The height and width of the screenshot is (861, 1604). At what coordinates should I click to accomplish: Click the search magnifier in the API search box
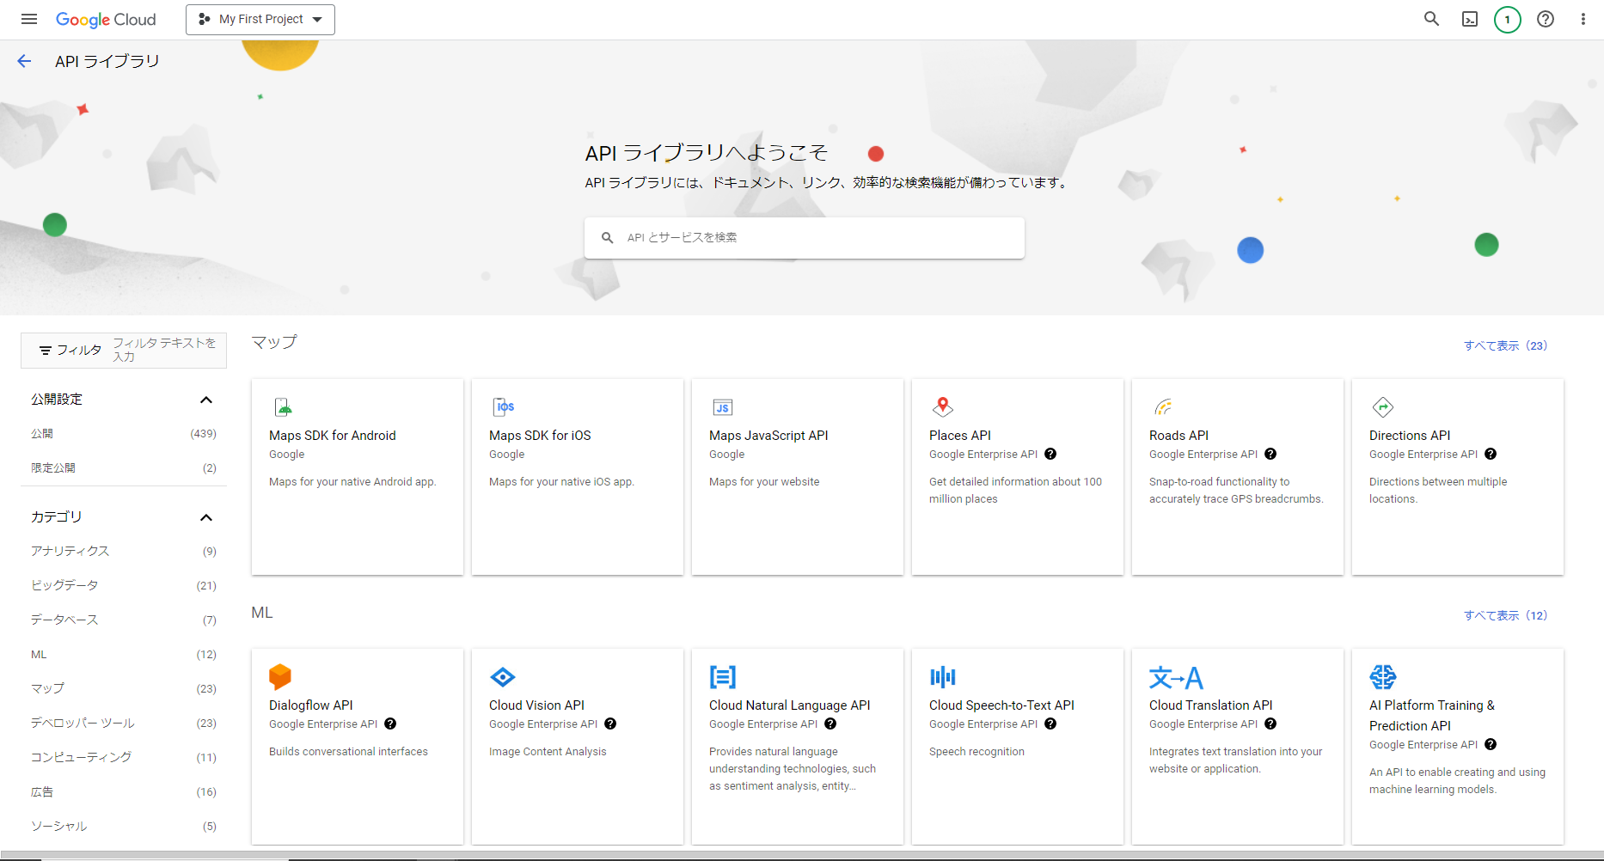point(607,238)
